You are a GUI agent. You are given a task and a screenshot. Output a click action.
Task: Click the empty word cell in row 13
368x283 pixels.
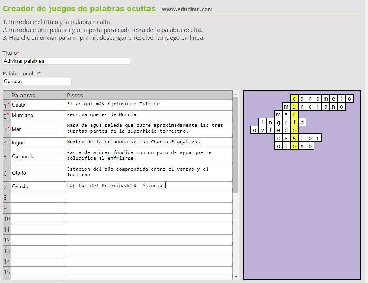[38, 251]
